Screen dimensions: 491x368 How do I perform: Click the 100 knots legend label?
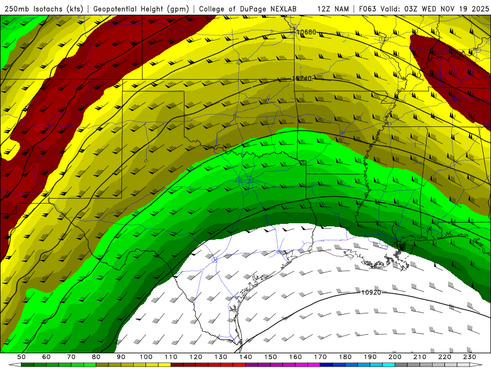[x=146, y=357]
